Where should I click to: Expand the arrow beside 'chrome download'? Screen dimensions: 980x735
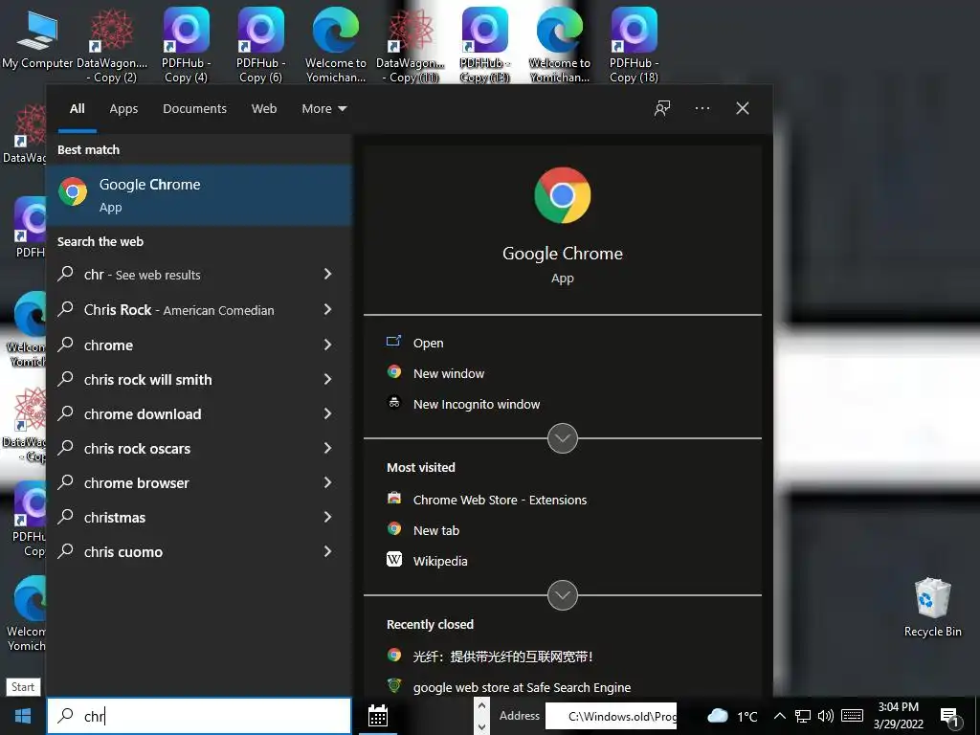pyautogui.click(x=327, y=413)
